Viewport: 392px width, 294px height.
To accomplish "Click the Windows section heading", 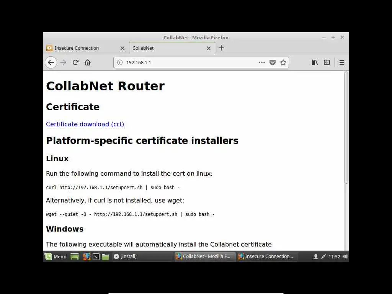I will point(65,229).
